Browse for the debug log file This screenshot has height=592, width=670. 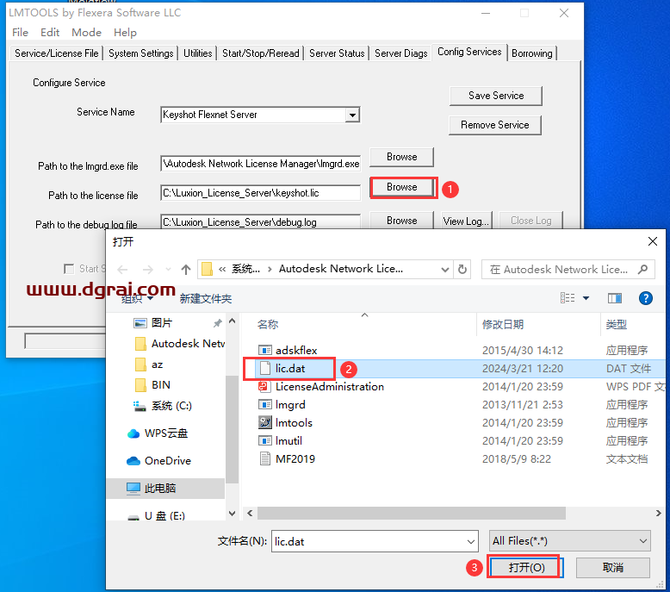coord(401,221)
